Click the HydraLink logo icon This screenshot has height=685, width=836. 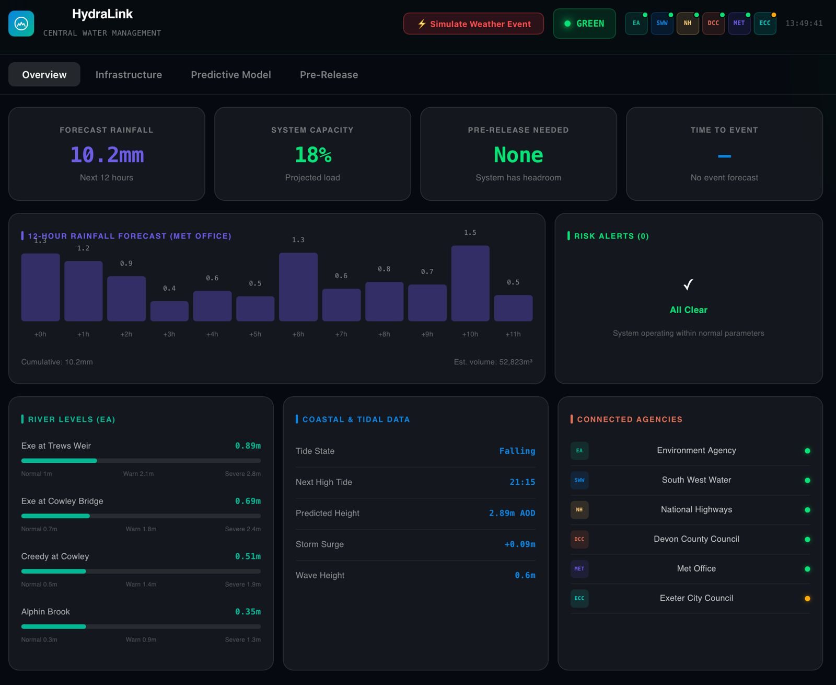21,24
